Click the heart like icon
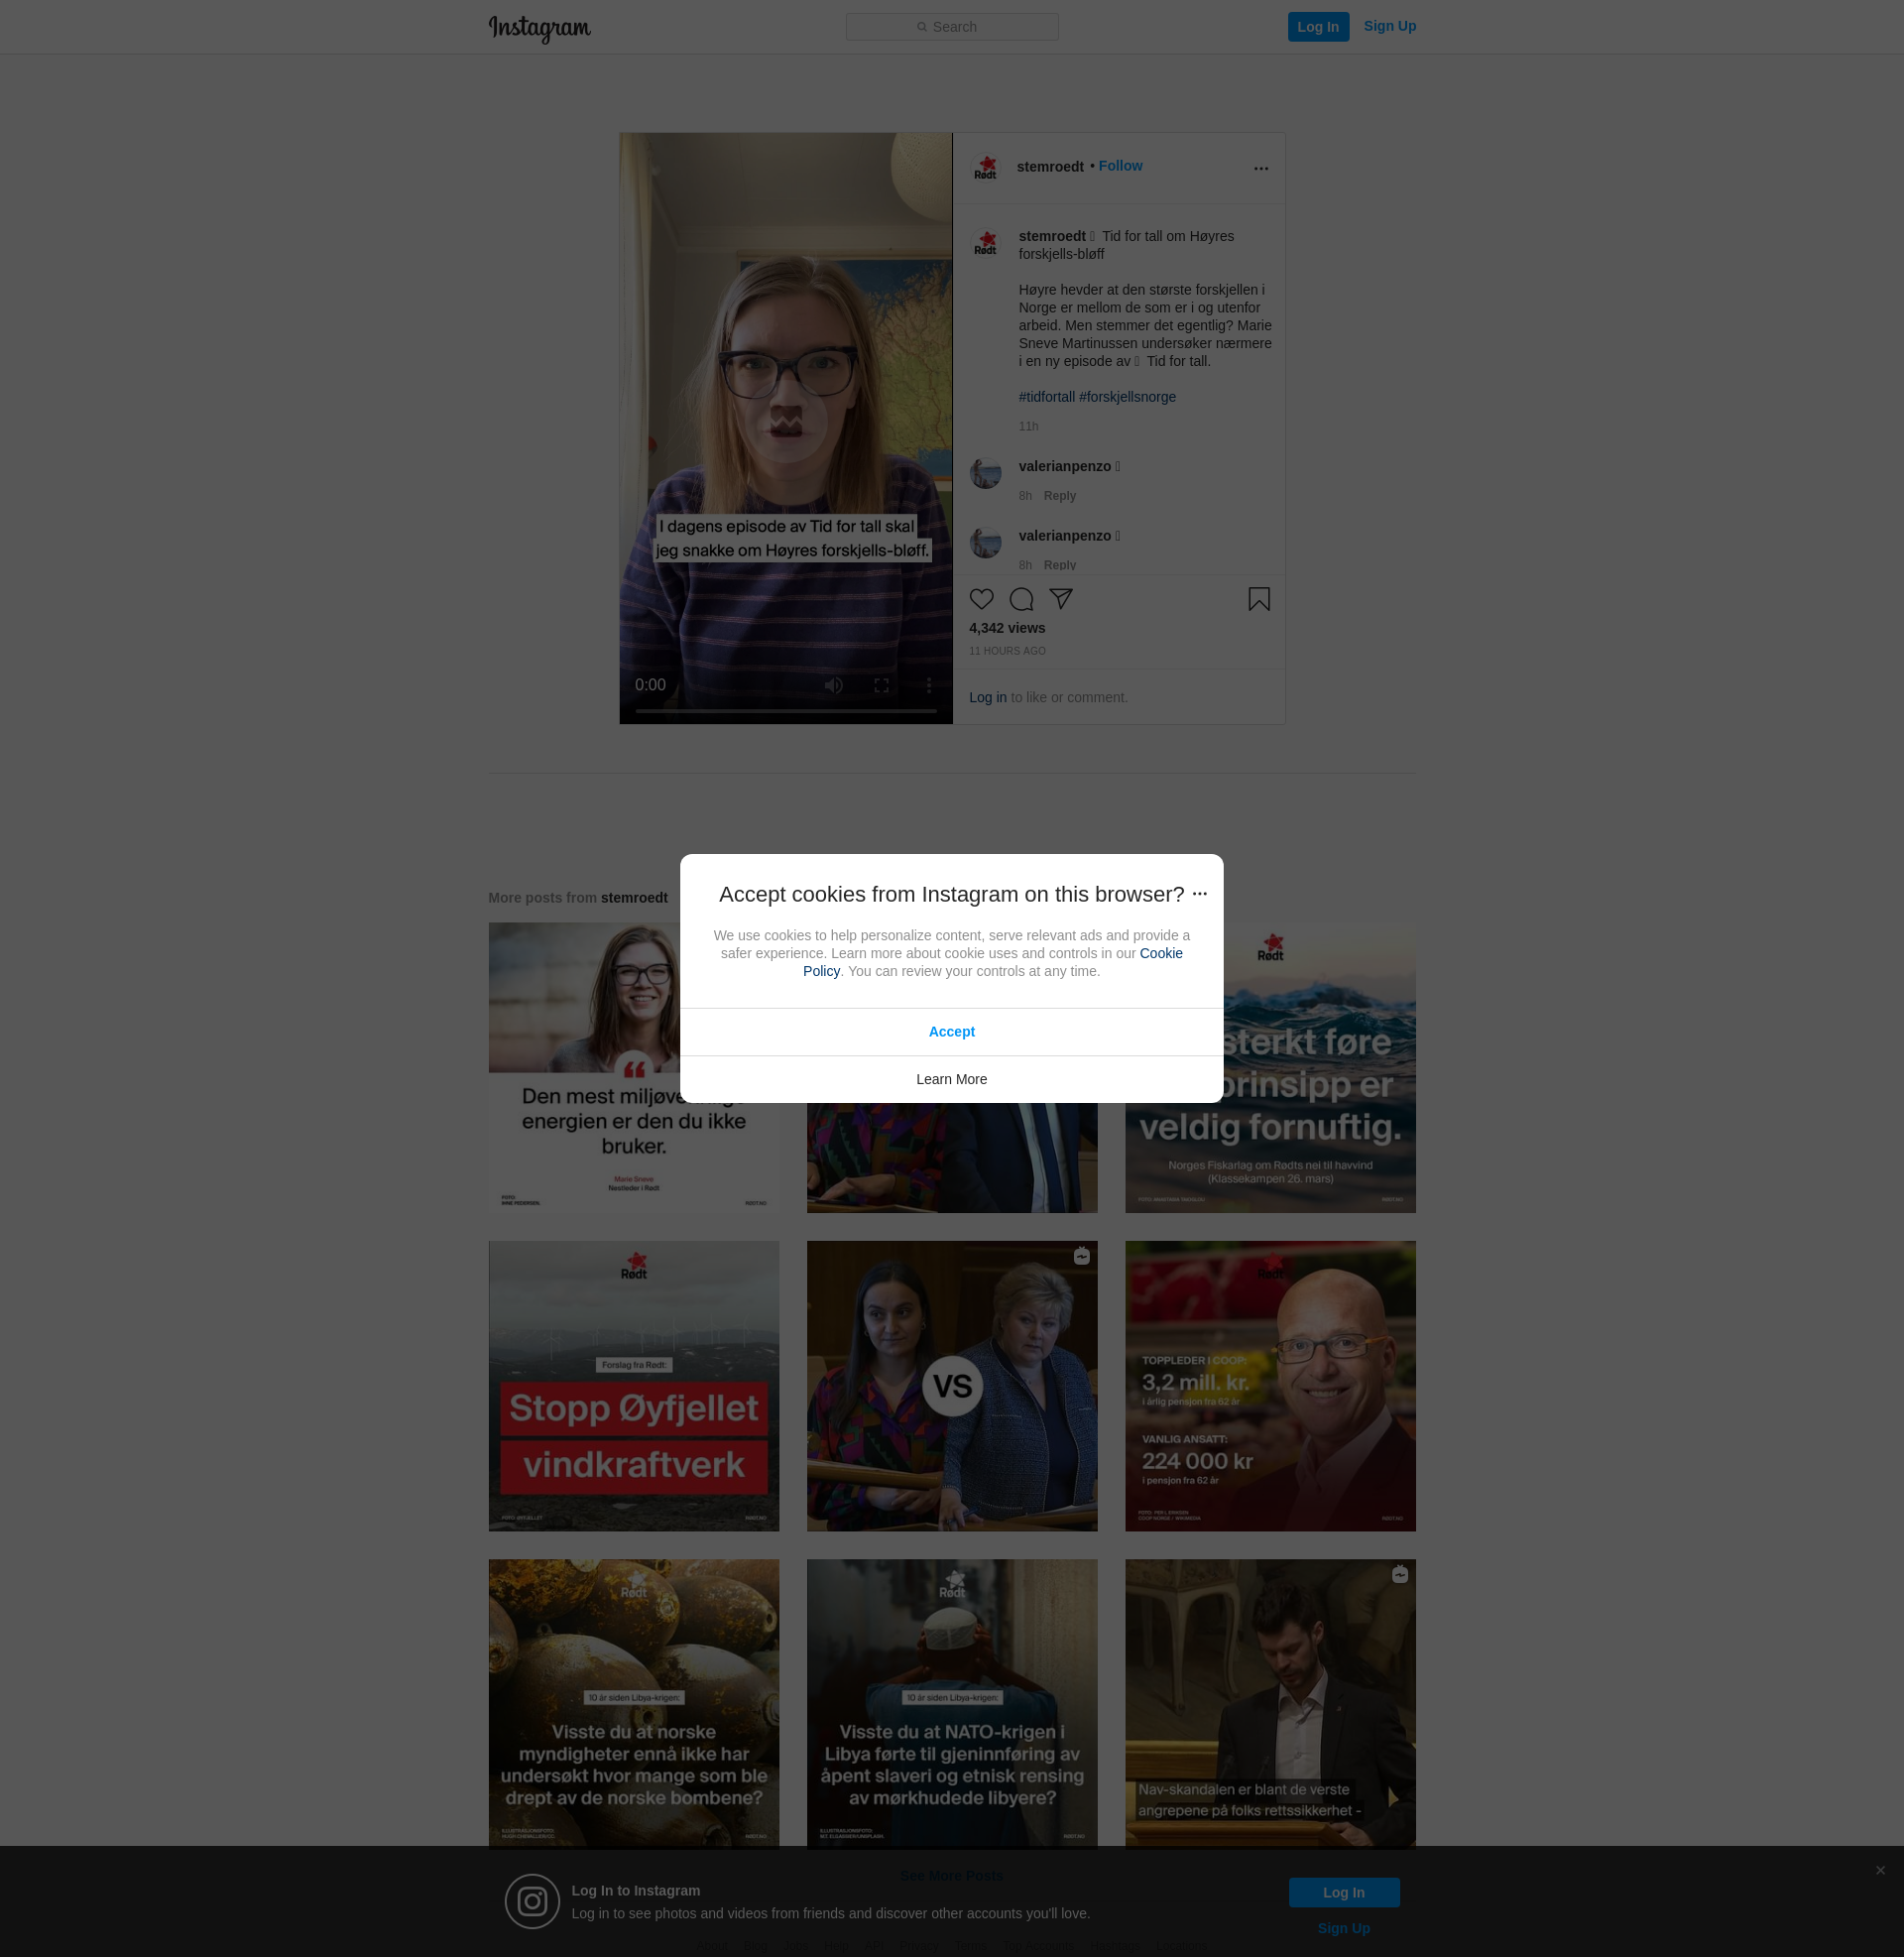The image size is (1904, 1957). [981, 599]
